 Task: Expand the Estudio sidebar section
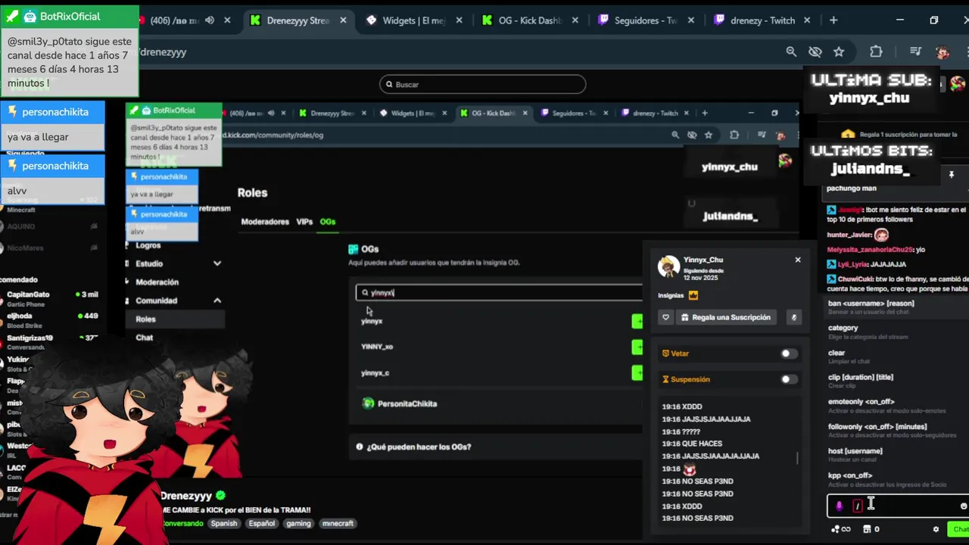(x=217, y=263)
